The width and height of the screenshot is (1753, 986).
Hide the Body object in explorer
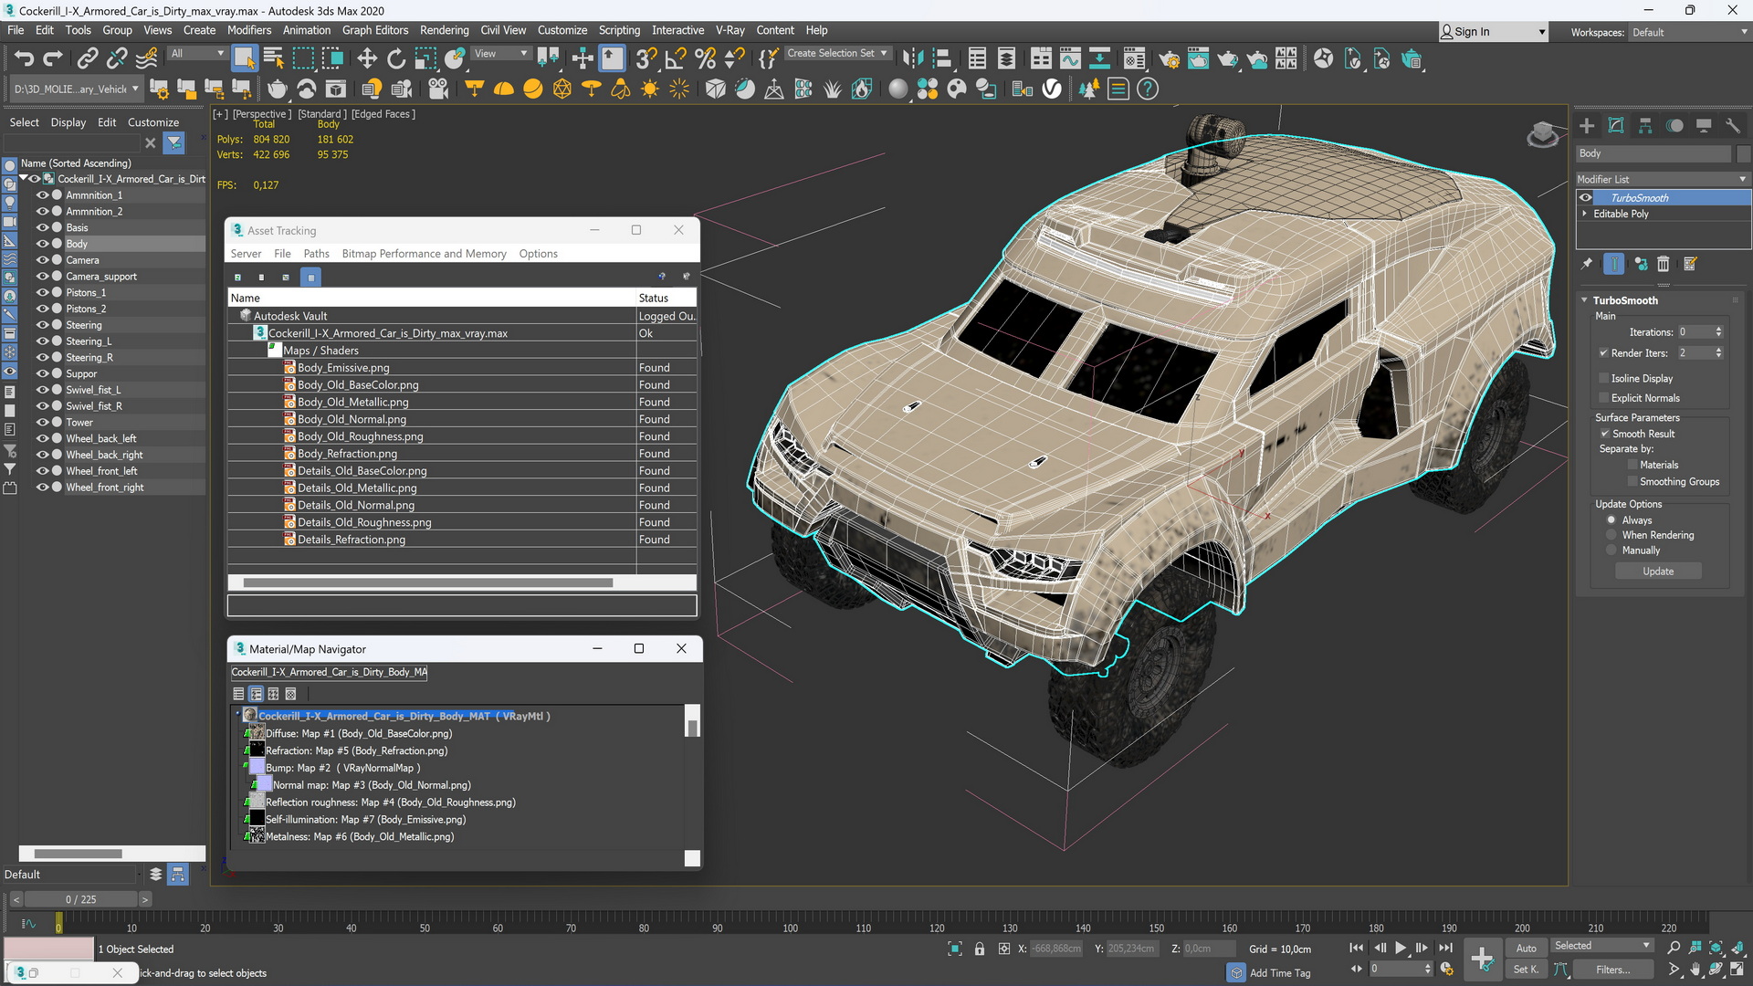click(42, 244)
